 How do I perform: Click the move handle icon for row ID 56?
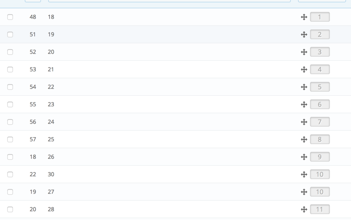pyautogui.click(x=304, y=122)
